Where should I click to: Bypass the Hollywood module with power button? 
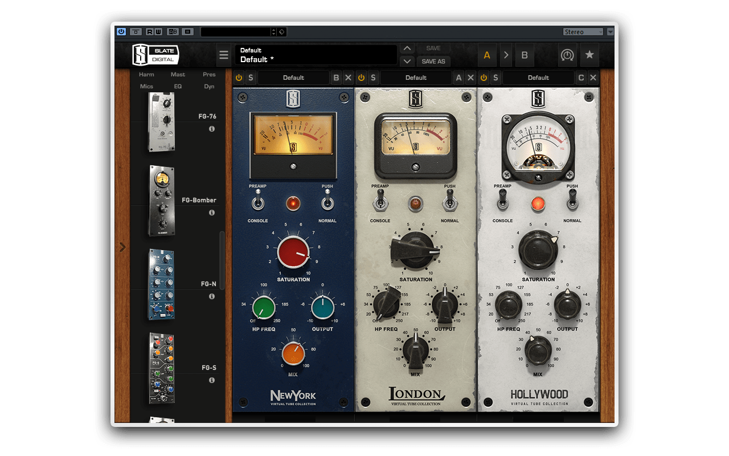[484, 78]
